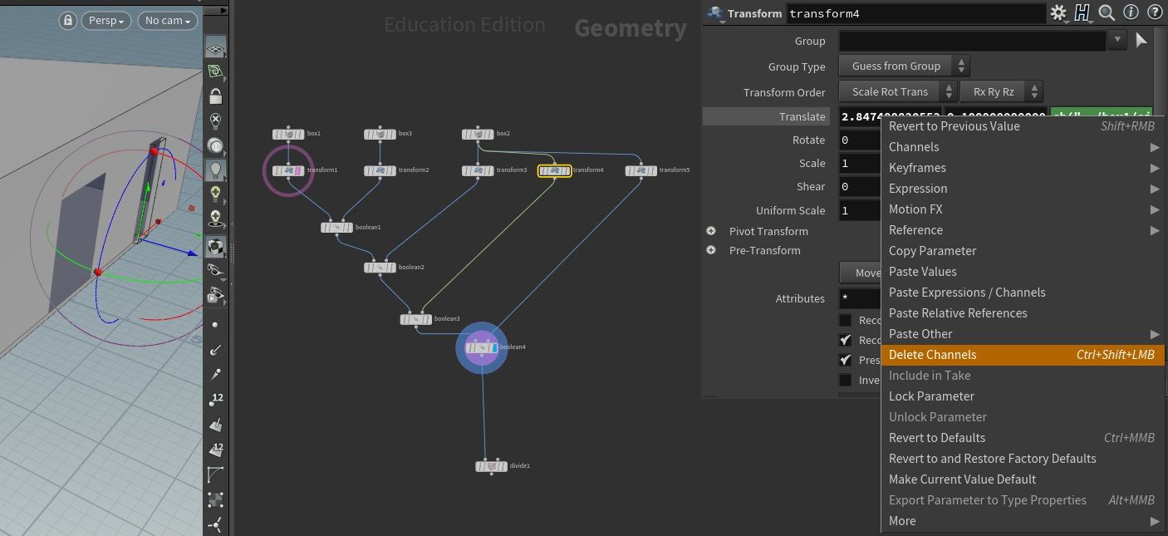Open the No cam camera dropdown
Screen dimensions: 1168x536
tap(166, 20)
